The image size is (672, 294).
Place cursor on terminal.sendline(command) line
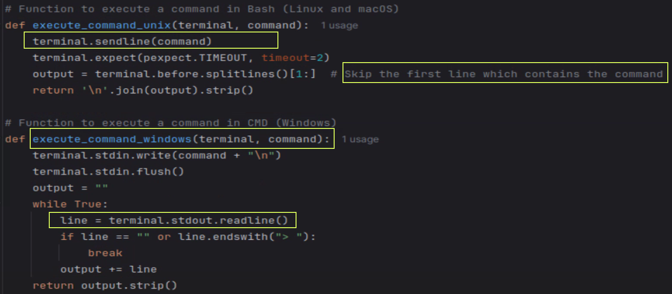122,42
